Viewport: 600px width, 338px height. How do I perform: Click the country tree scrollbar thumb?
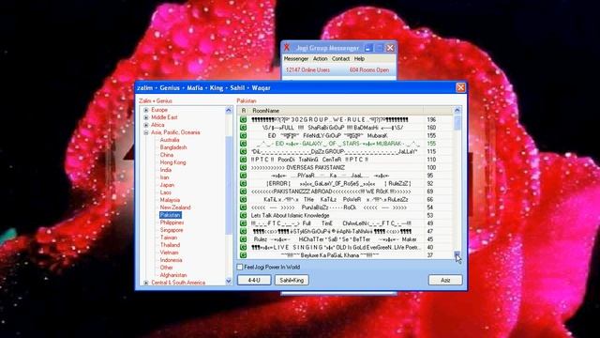(229, 185)
